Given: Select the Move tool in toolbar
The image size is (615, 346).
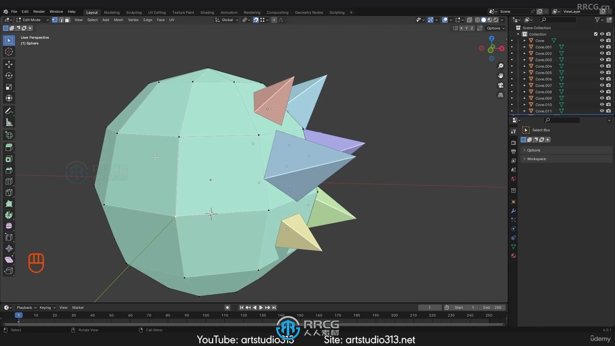Looking at the screenshot, I should point(9,64).
